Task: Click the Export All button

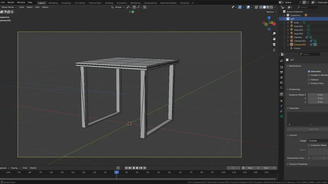Action: click(314, 129)
